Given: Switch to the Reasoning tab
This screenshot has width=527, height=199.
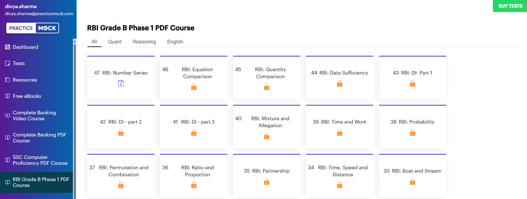Looking at the screenshot, I should (144, 42).
